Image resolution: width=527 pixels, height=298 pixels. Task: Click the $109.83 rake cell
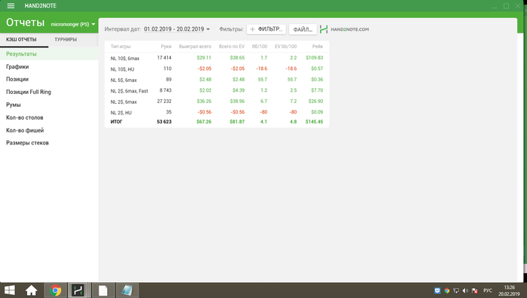(x=315, y=58)
